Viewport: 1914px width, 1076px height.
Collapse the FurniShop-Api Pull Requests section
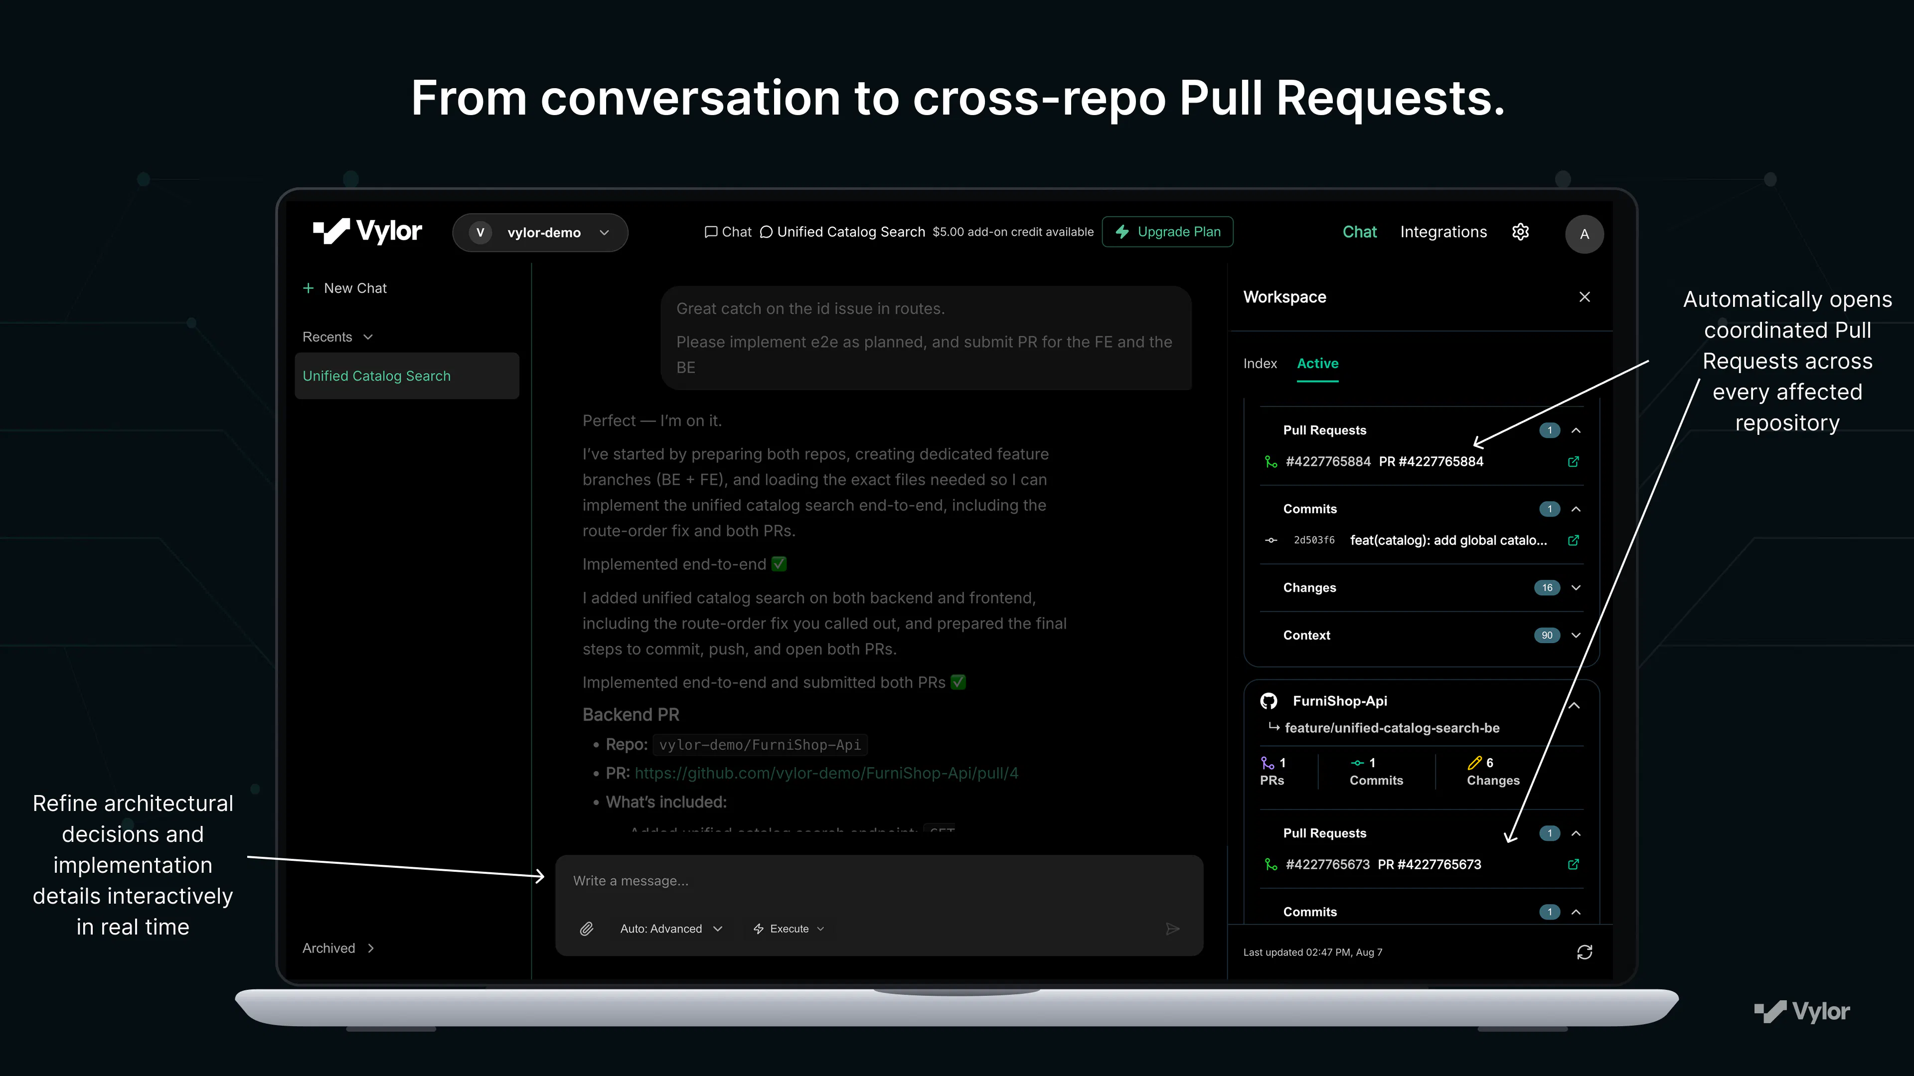tap(1576, 833)
